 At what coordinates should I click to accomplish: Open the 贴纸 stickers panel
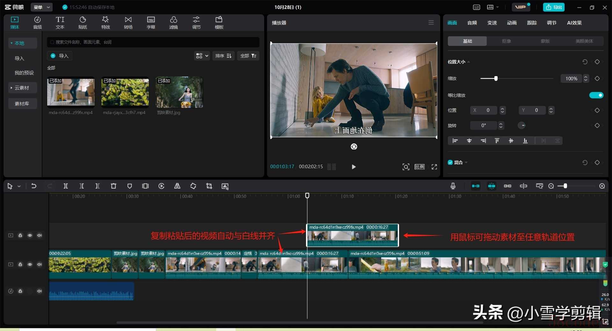pos(83,23)
